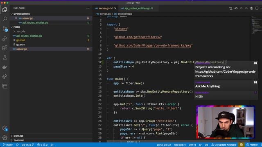Click the pageSize variable on line 13
The height and width of the screenshot is (147, 262).
tap(120, 67)
